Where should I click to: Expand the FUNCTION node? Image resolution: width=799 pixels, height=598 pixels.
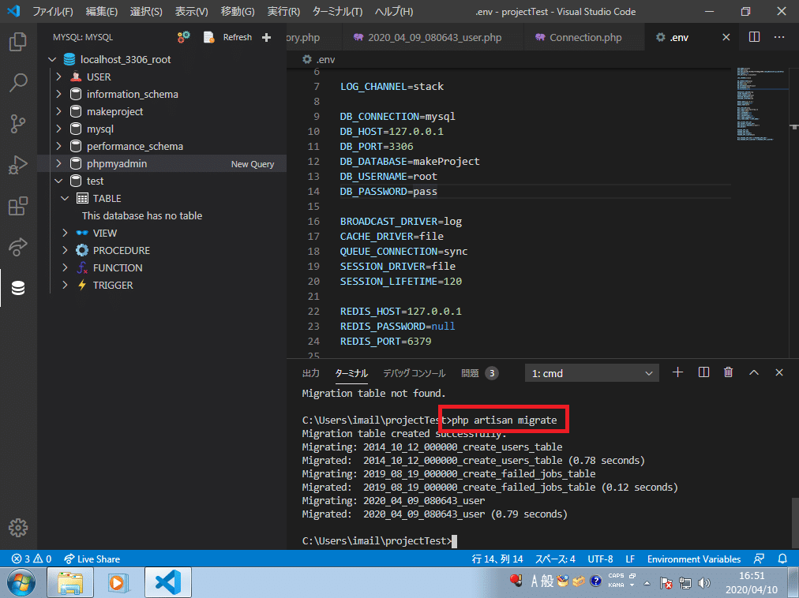click(x=65, y=267)
